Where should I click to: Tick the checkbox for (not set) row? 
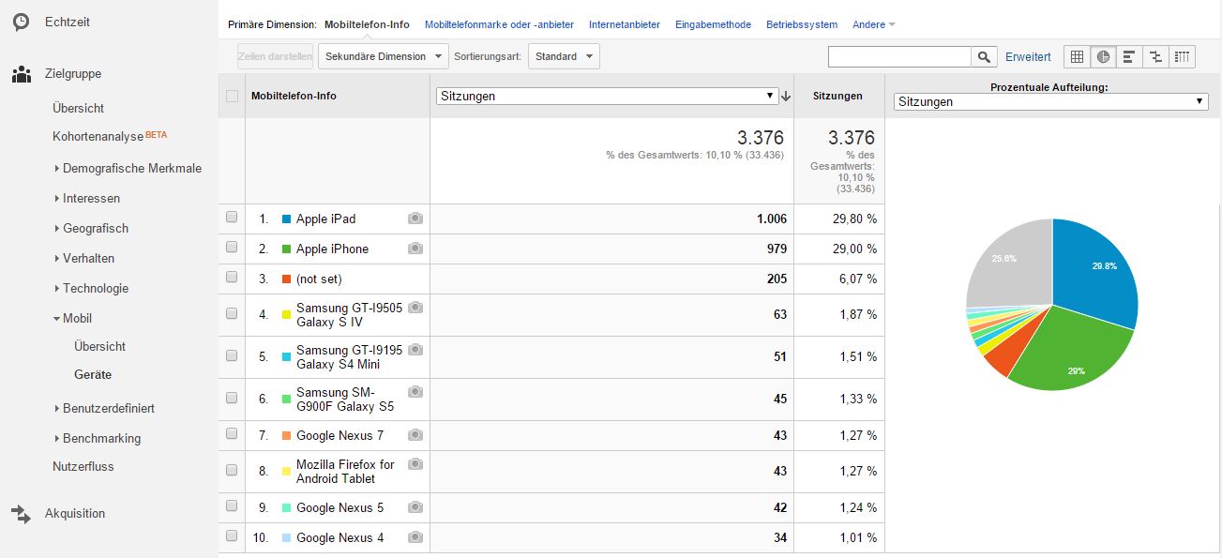pyautogui.click(x=232, y=278)
